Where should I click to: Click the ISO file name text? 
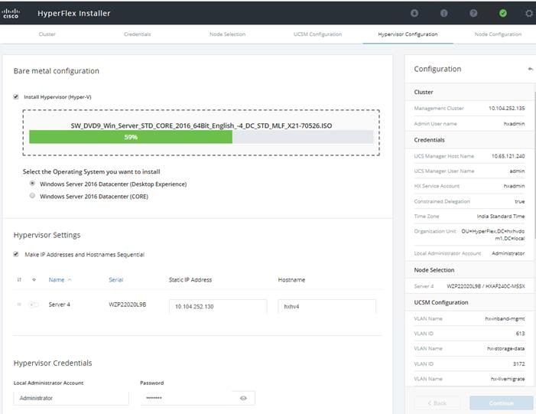click(201, 126)
